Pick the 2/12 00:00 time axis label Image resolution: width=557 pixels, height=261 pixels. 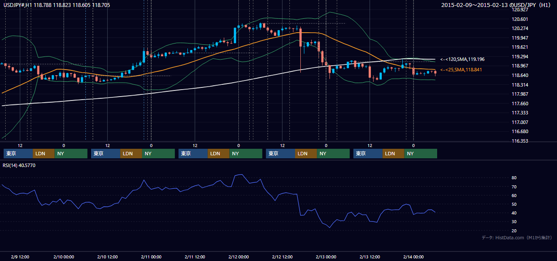(x=238, y=257)
